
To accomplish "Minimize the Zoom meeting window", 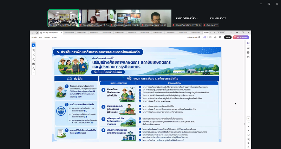I will [x=261, y=4].
